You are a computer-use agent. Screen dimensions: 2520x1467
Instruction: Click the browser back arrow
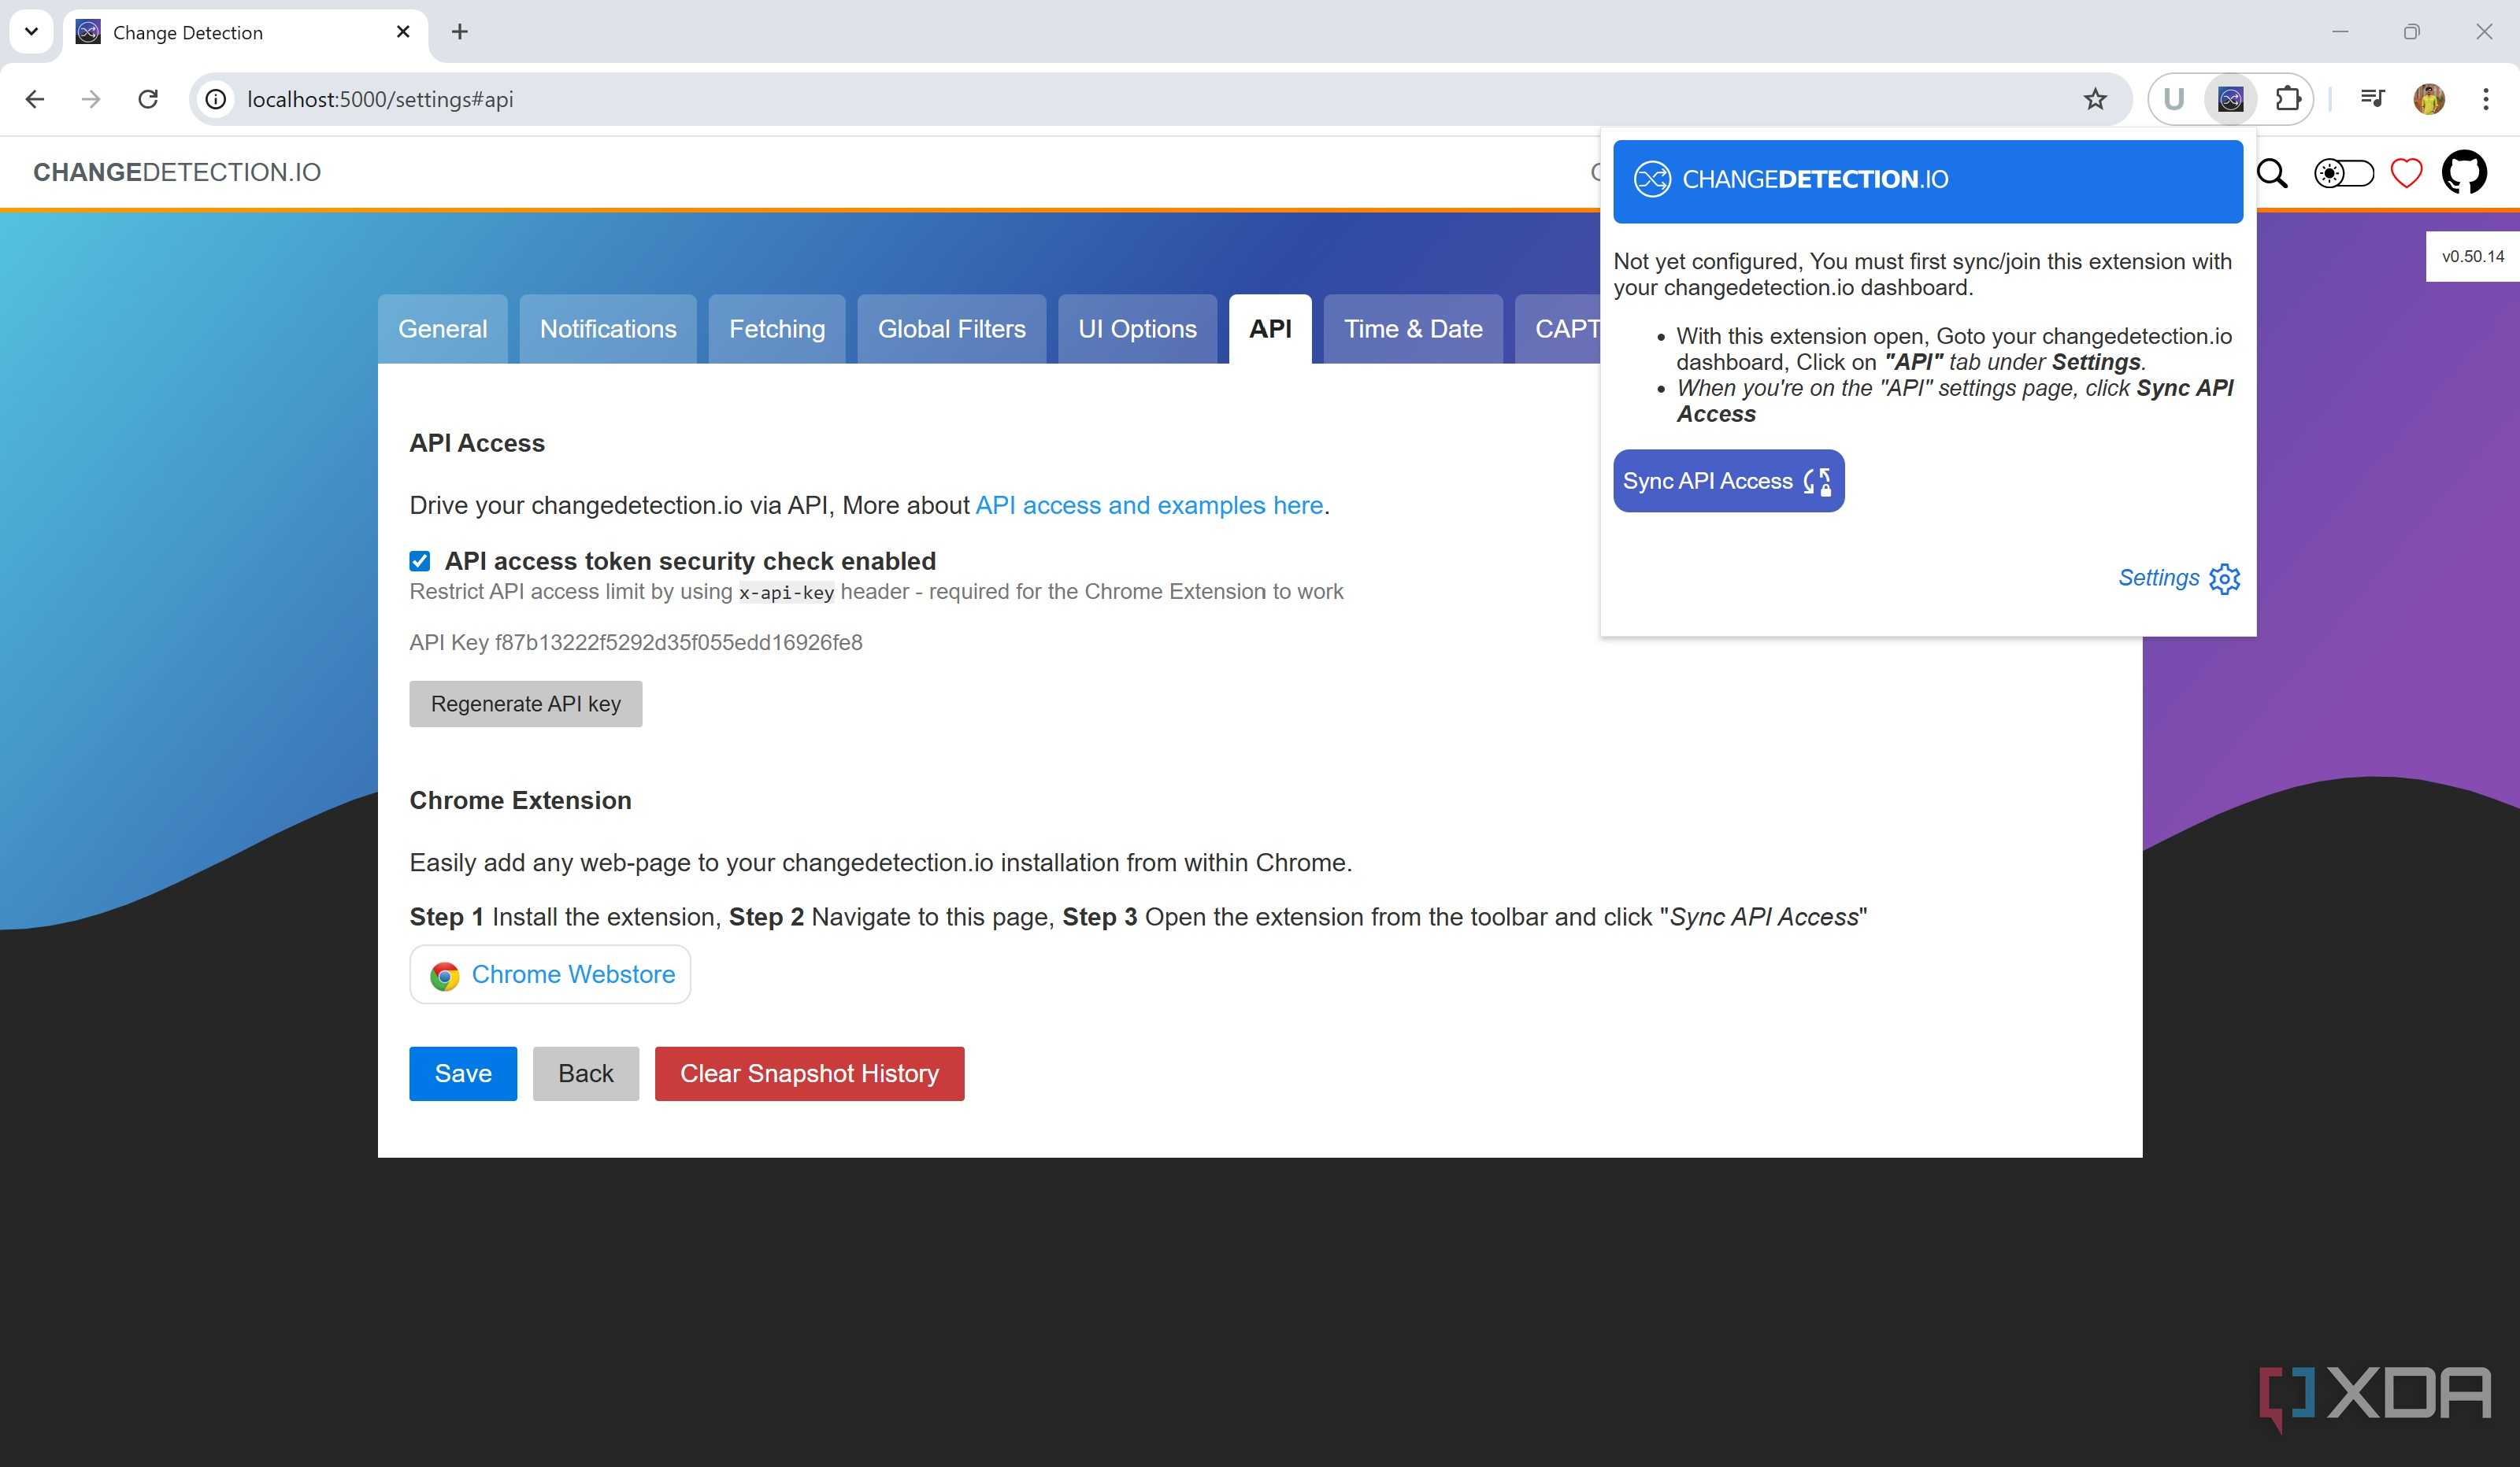tap(35, 99)
